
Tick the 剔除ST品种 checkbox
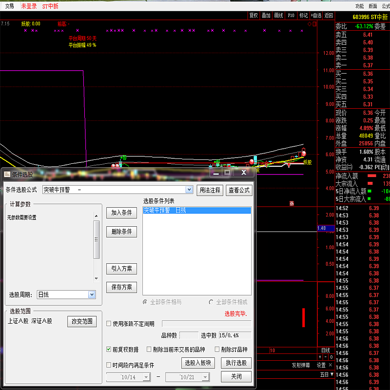[x=217, y=350]
